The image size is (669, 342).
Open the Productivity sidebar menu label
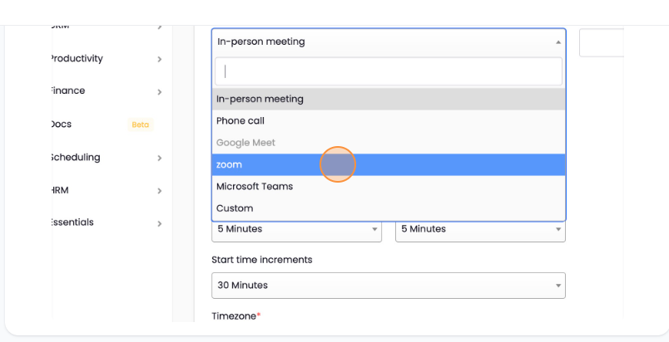[76, 59]
